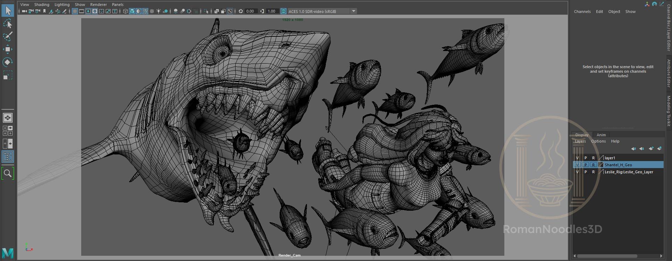Screen dimensions: 672x261
Task: Open the Shading panel menu
Action: click(42, 5)
